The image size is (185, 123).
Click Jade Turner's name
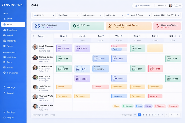45,86
